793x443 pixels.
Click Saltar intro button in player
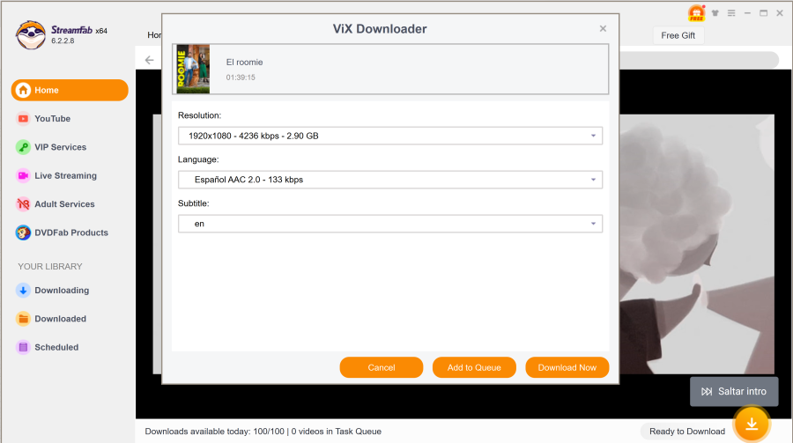(x=734, y=391)
